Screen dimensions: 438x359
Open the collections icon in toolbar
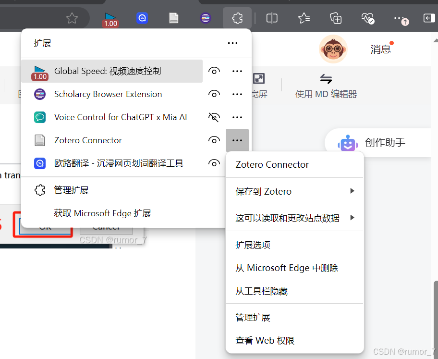coord(336,18)
